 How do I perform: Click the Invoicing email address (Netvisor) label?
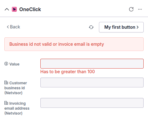(x=17, y=108)
